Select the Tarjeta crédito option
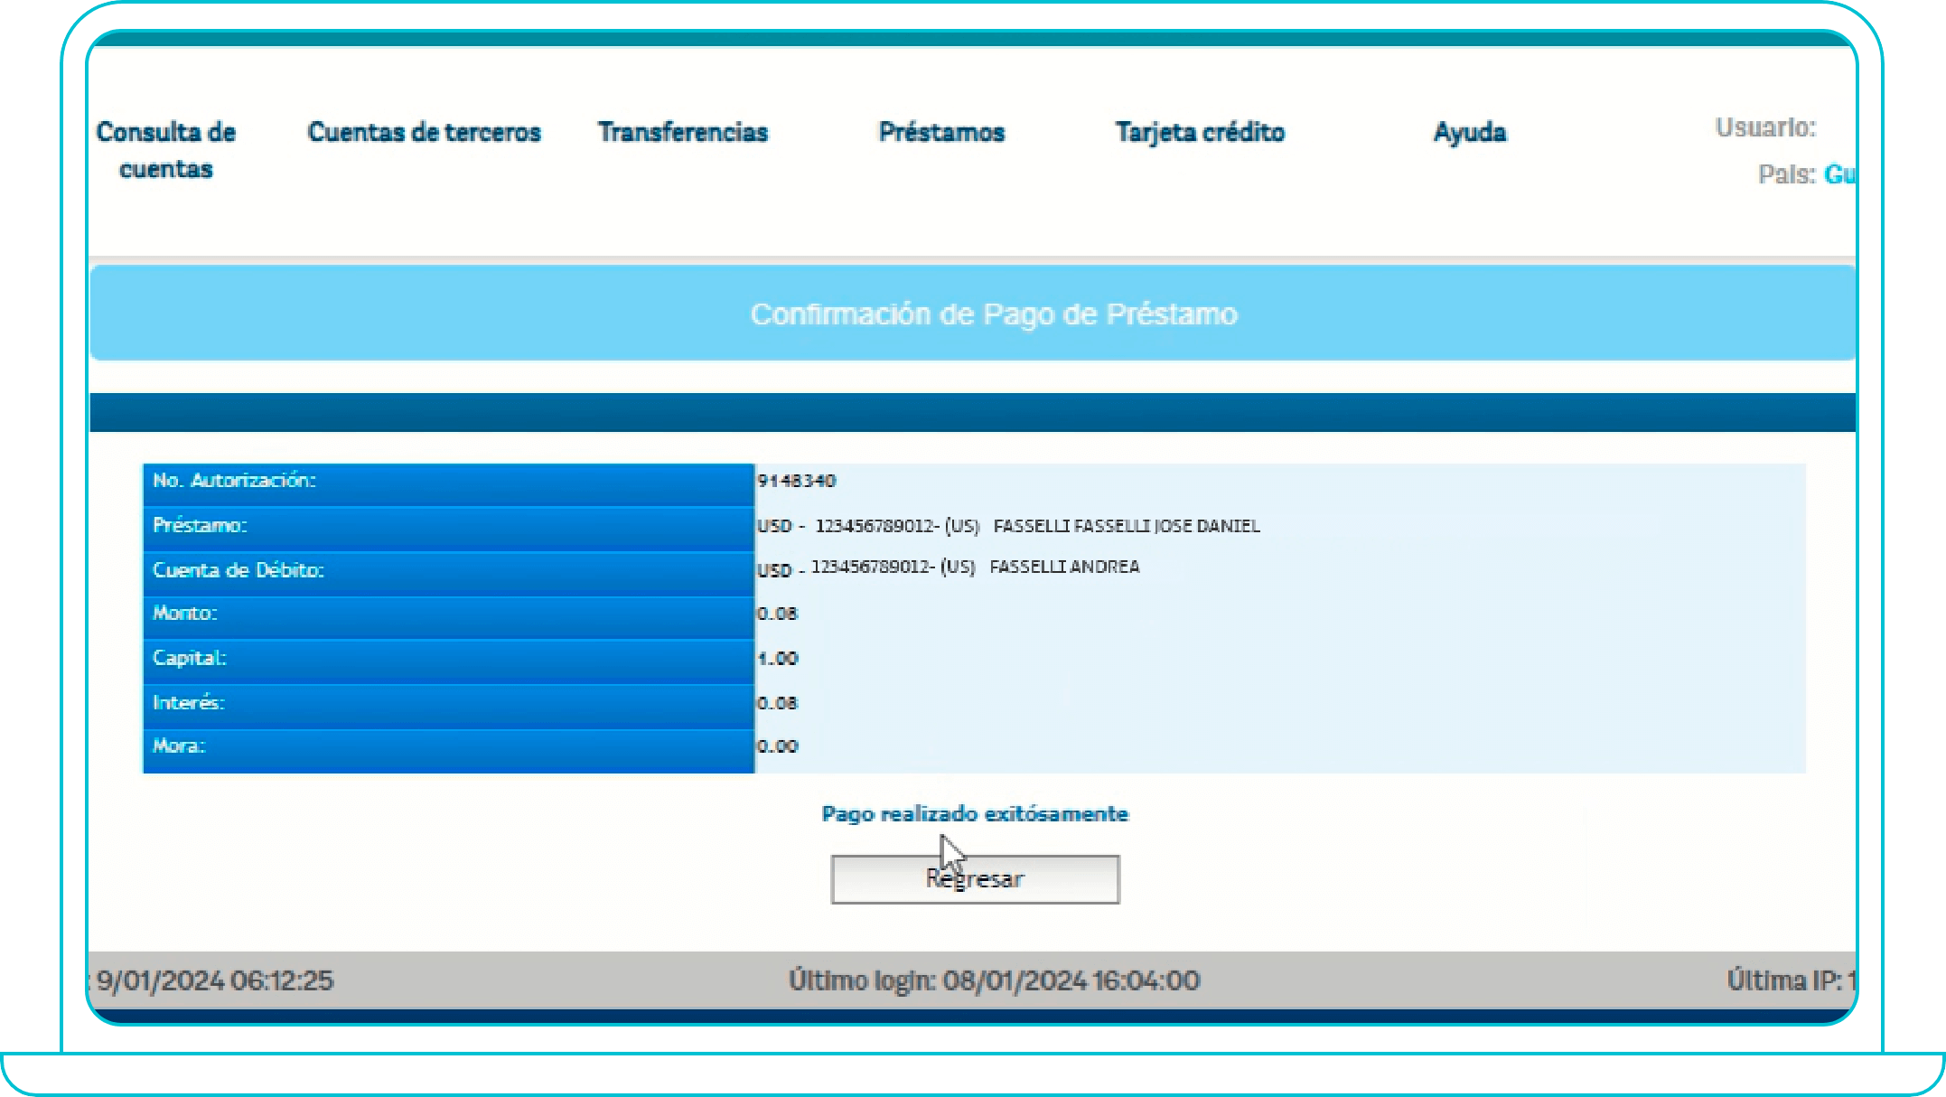Image resolution: width=1946 pixels, height=1097 pixels. tap(1202, 132)
